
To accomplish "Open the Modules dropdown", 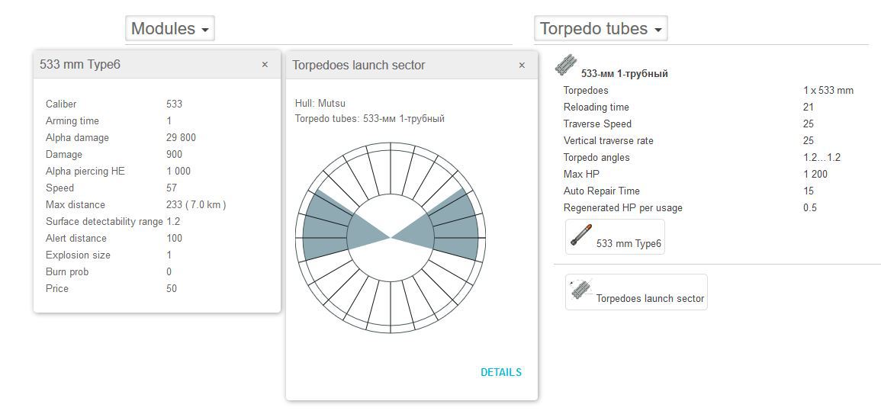I will point(169,29).
